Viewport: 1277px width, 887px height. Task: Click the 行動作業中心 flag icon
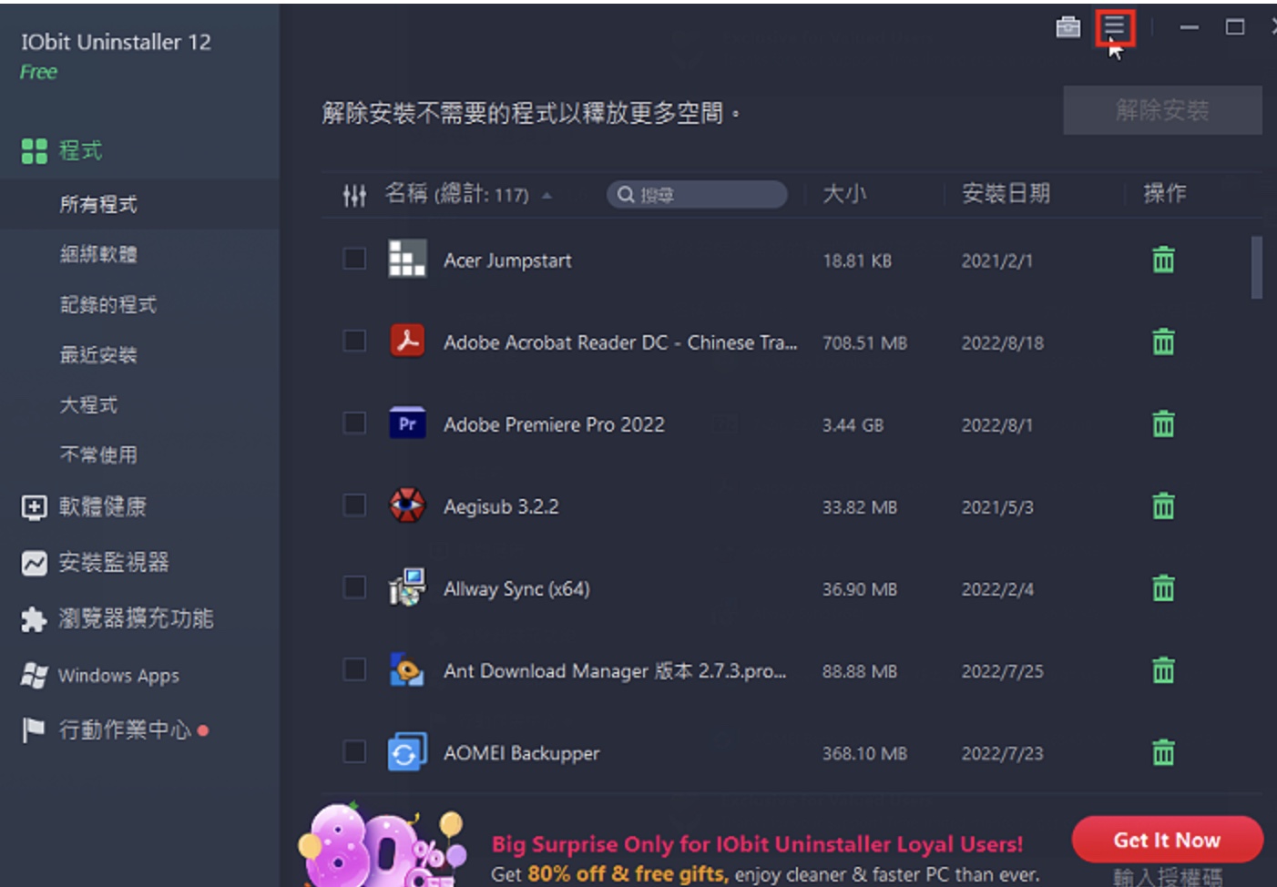pyautogui.click(x=34, y=730)
